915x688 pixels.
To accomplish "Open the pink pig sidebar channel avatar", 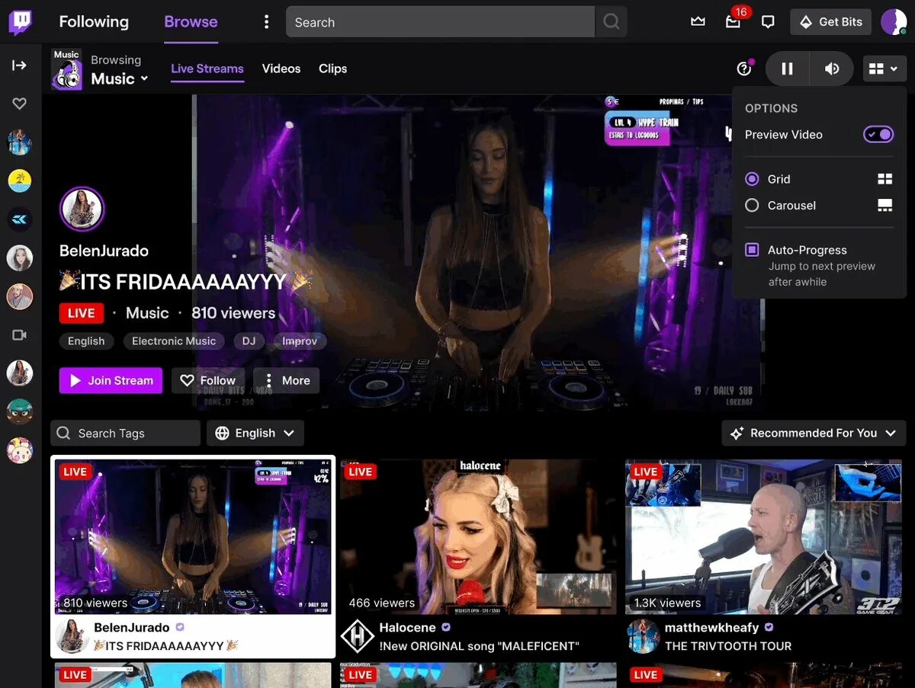I will click(x=20, y=450).
